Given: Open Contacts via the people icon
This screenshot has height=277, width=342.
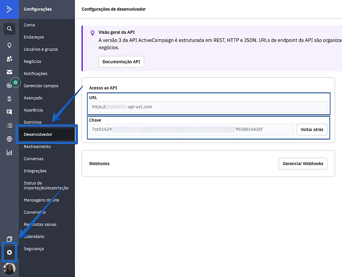Looking at the screenshot, I should (x=9, y=59).
